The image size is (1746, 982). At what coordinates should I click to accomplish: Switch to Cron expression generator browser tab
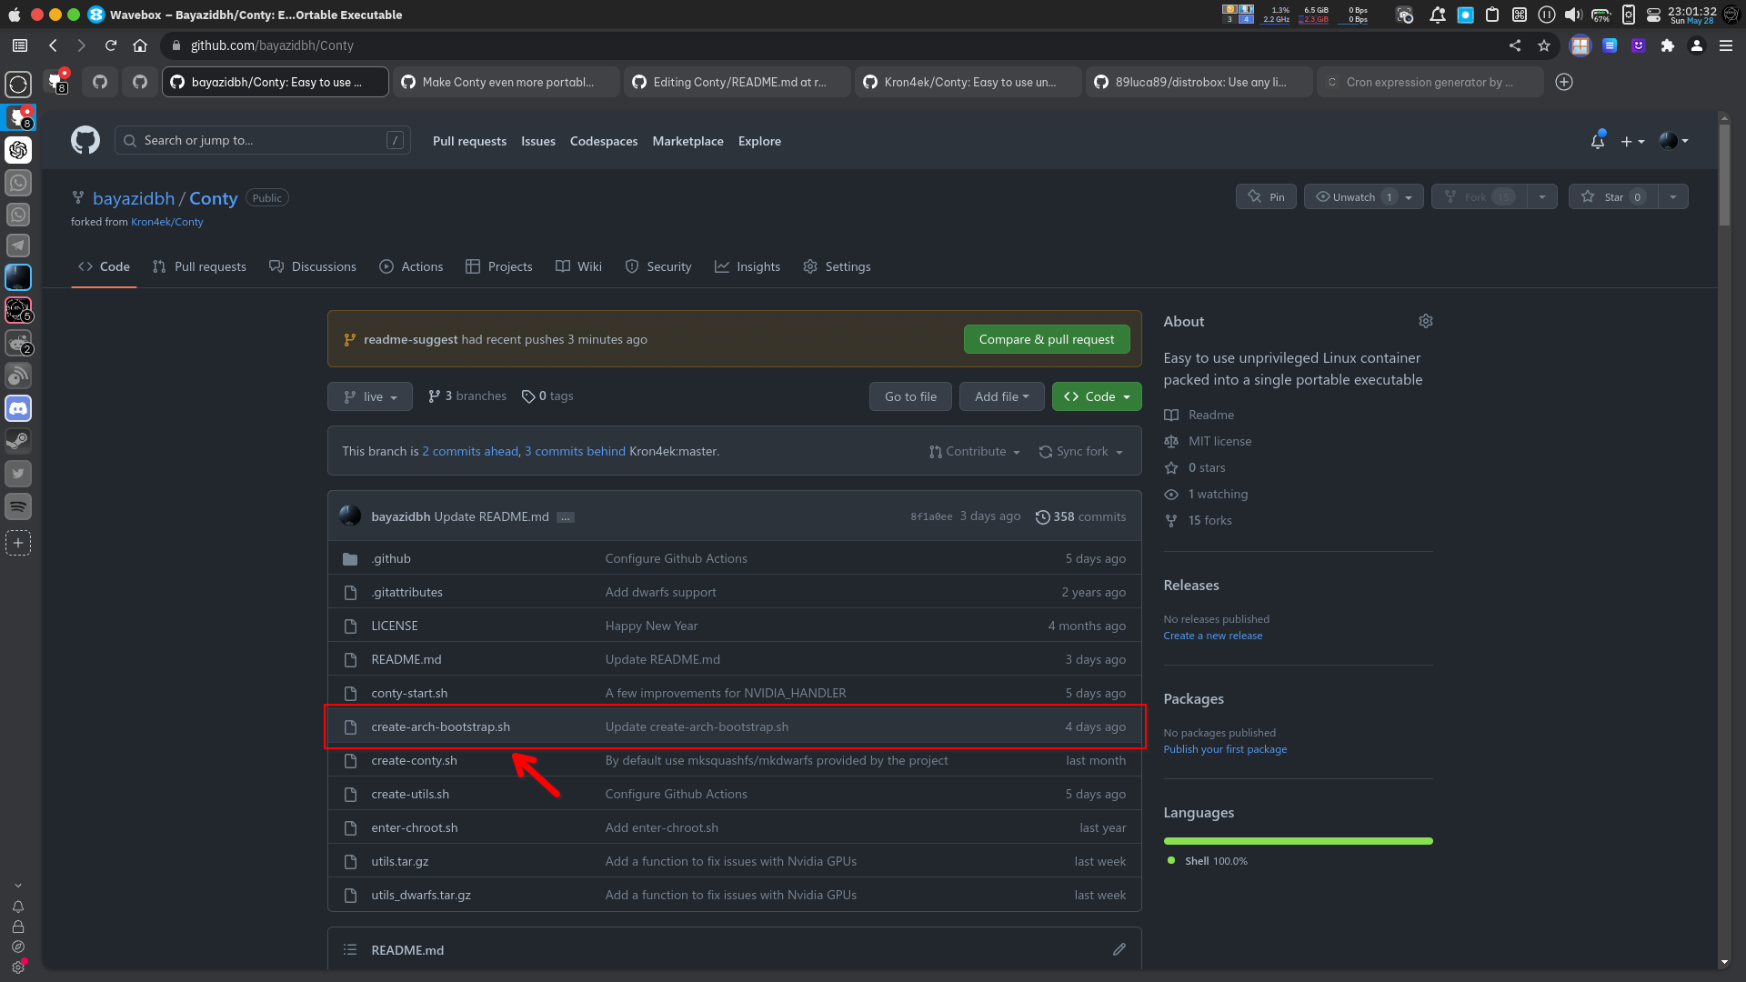pos(1430,82)
